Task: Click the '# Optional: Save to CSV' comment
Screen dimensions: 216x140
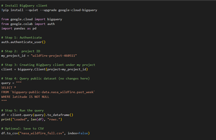Action: click(22, 129)
